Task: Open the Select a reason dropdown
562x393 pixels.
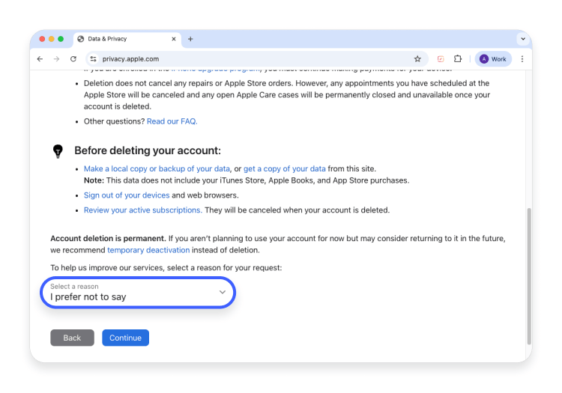Action: pyautogui.click(x=138, y=293)
